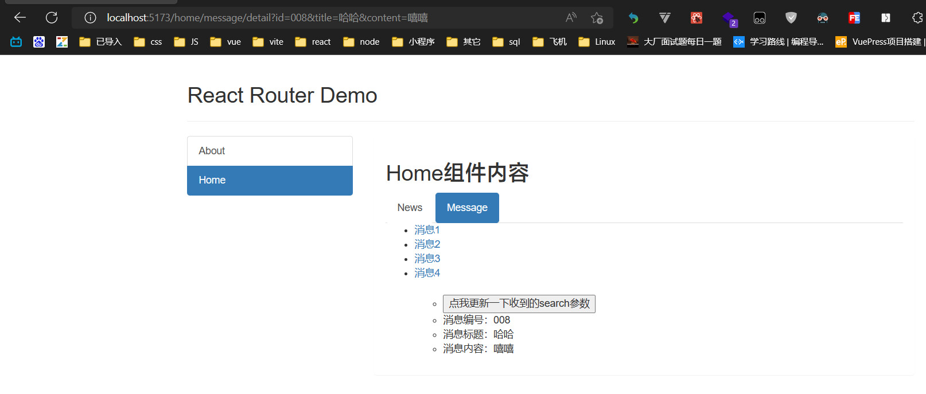Screen dimensions: 926x394
Task: Reload the page with the refresh icon
Action: [52, 18]
